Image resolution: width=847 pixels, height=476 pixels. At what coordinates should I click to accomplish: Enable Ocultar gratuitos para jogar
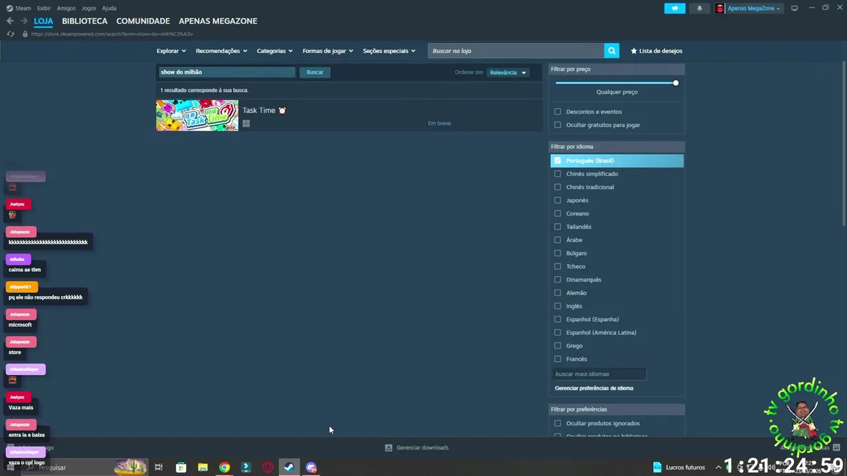(x=558, y=125)
